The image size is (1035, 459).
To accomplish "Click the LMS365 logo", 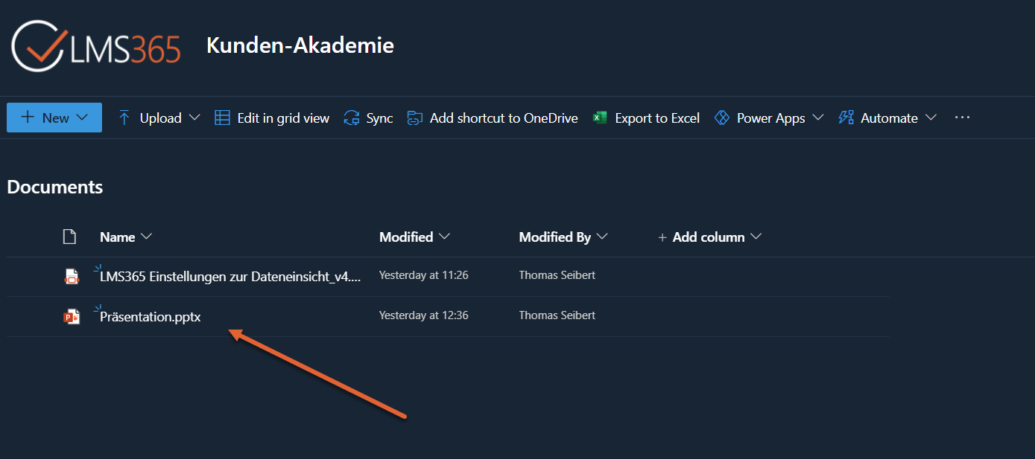I will tap(96, 46).
